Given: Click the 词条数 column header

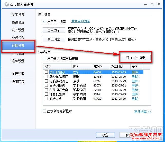Looking at the screenshot, I should coord(101,67).
